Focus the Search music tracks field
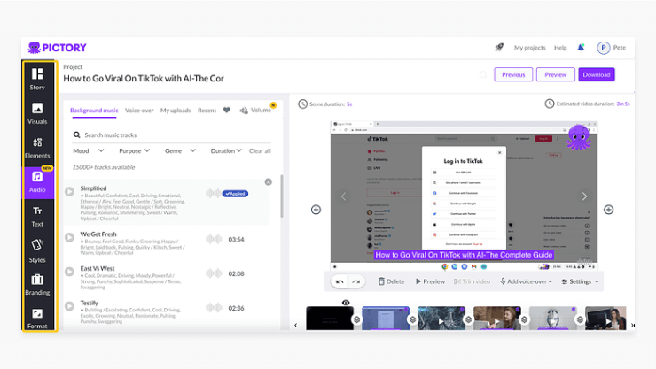 pos(171,135)
